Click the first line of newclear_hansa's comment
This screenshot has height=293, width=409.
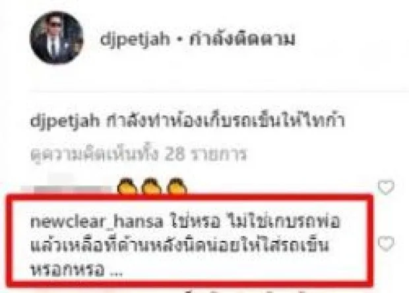click(x=185, y=222)
